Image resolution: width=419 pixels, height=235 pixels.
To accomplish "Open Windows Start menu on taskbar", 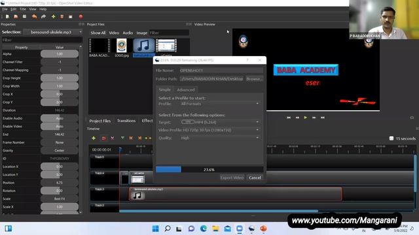I will (x=155, y=228).
